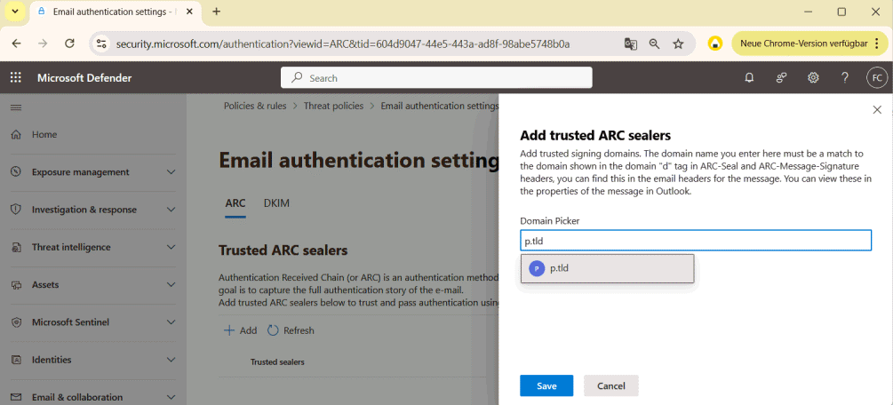Save the trusted ARC sealer
The width and height of the screenshot is (893, 405).
(x=546, y=385)
